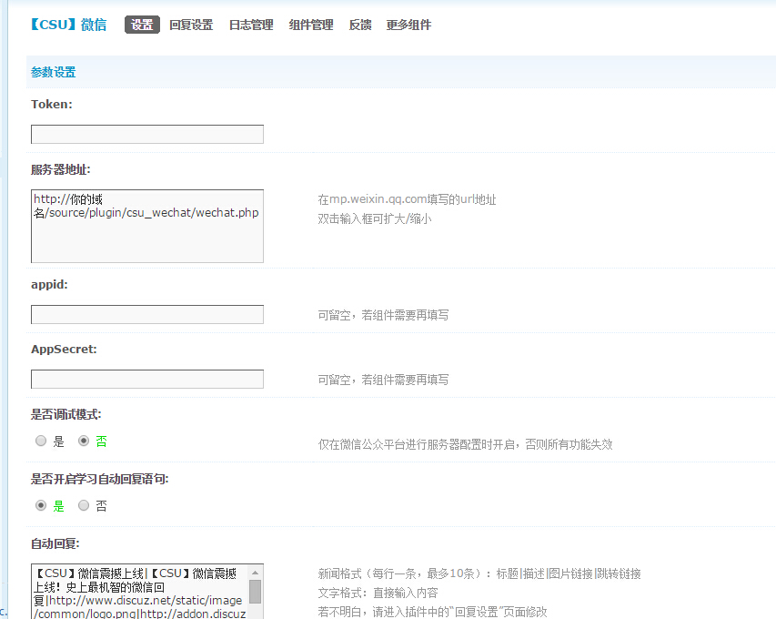Select 否 for 是否调试模式
This screenshot has height=619, width=776.
coord(84,441)
